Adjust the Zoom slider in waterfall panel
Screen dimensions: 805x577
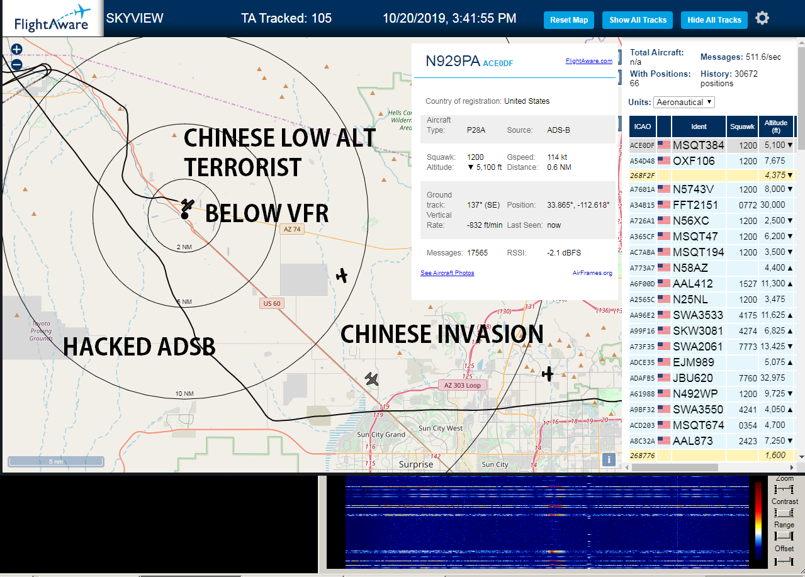pyautogui.click(x=784, y=490)
